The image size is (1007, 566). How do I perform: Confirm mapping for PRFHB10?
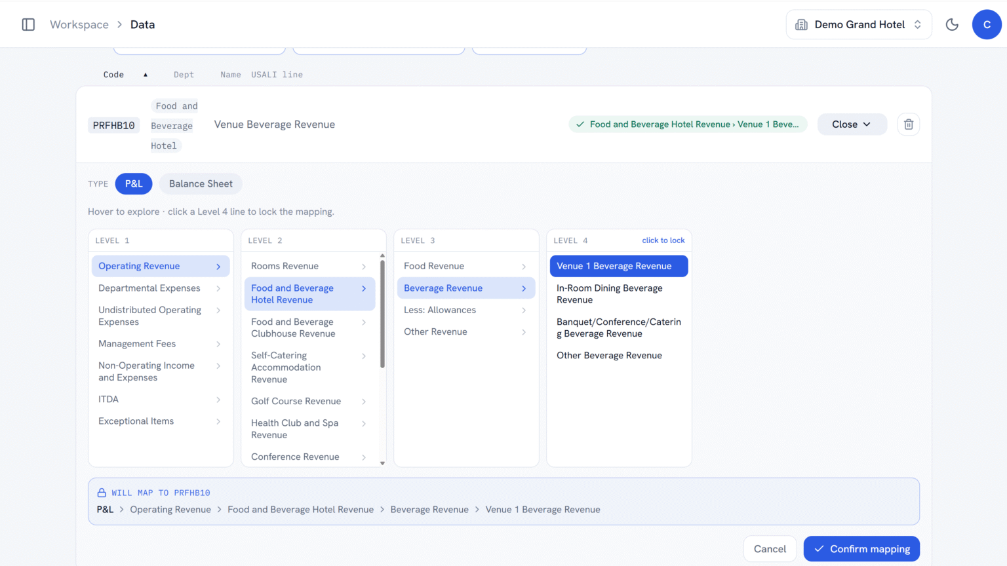tap(861, 549)
